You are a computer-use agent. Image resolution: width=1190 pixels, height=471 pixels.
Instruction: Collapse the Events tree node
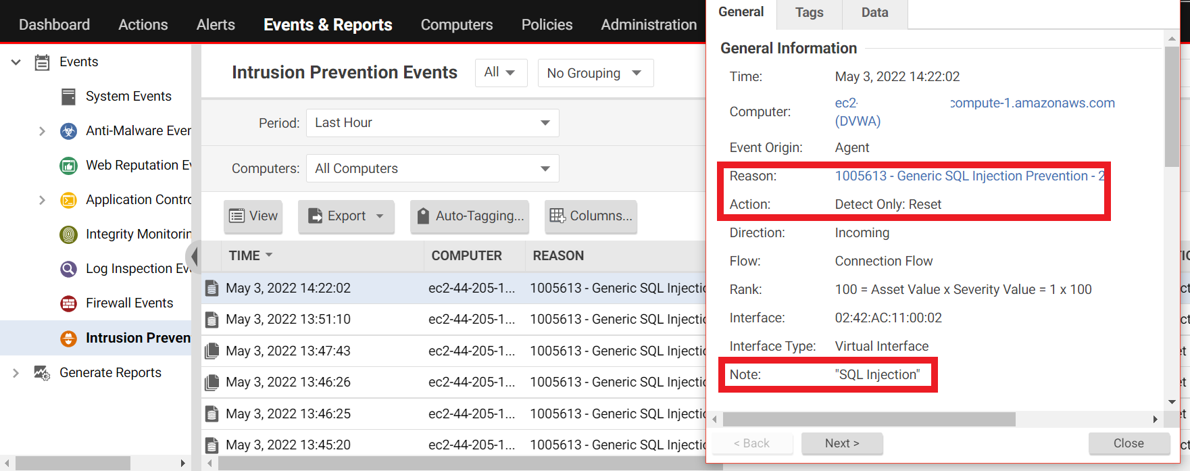[x=16, y=62]
